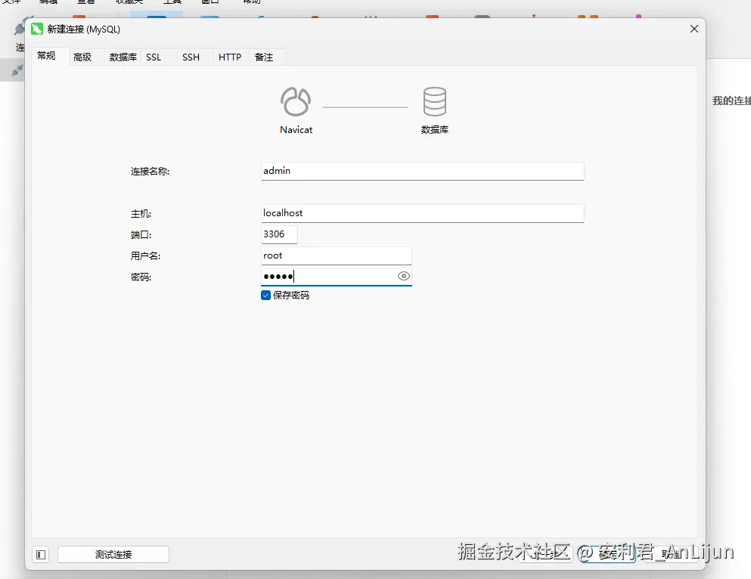Click the 用户名: label
751x579 pixels.
146,256
